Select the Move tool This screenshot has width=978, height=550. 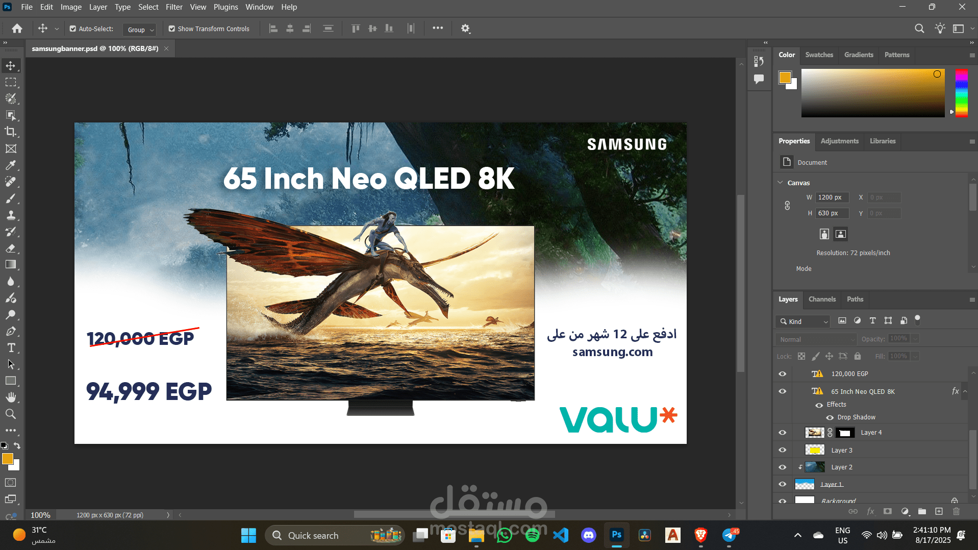pos(11,66)
